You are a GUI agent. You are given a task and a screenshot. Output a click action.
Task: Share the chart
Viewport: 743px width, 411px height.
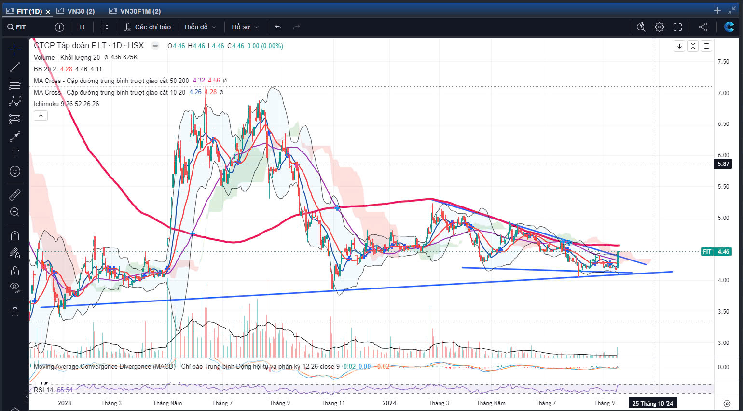pyautogui.click(x=703, y=27)
